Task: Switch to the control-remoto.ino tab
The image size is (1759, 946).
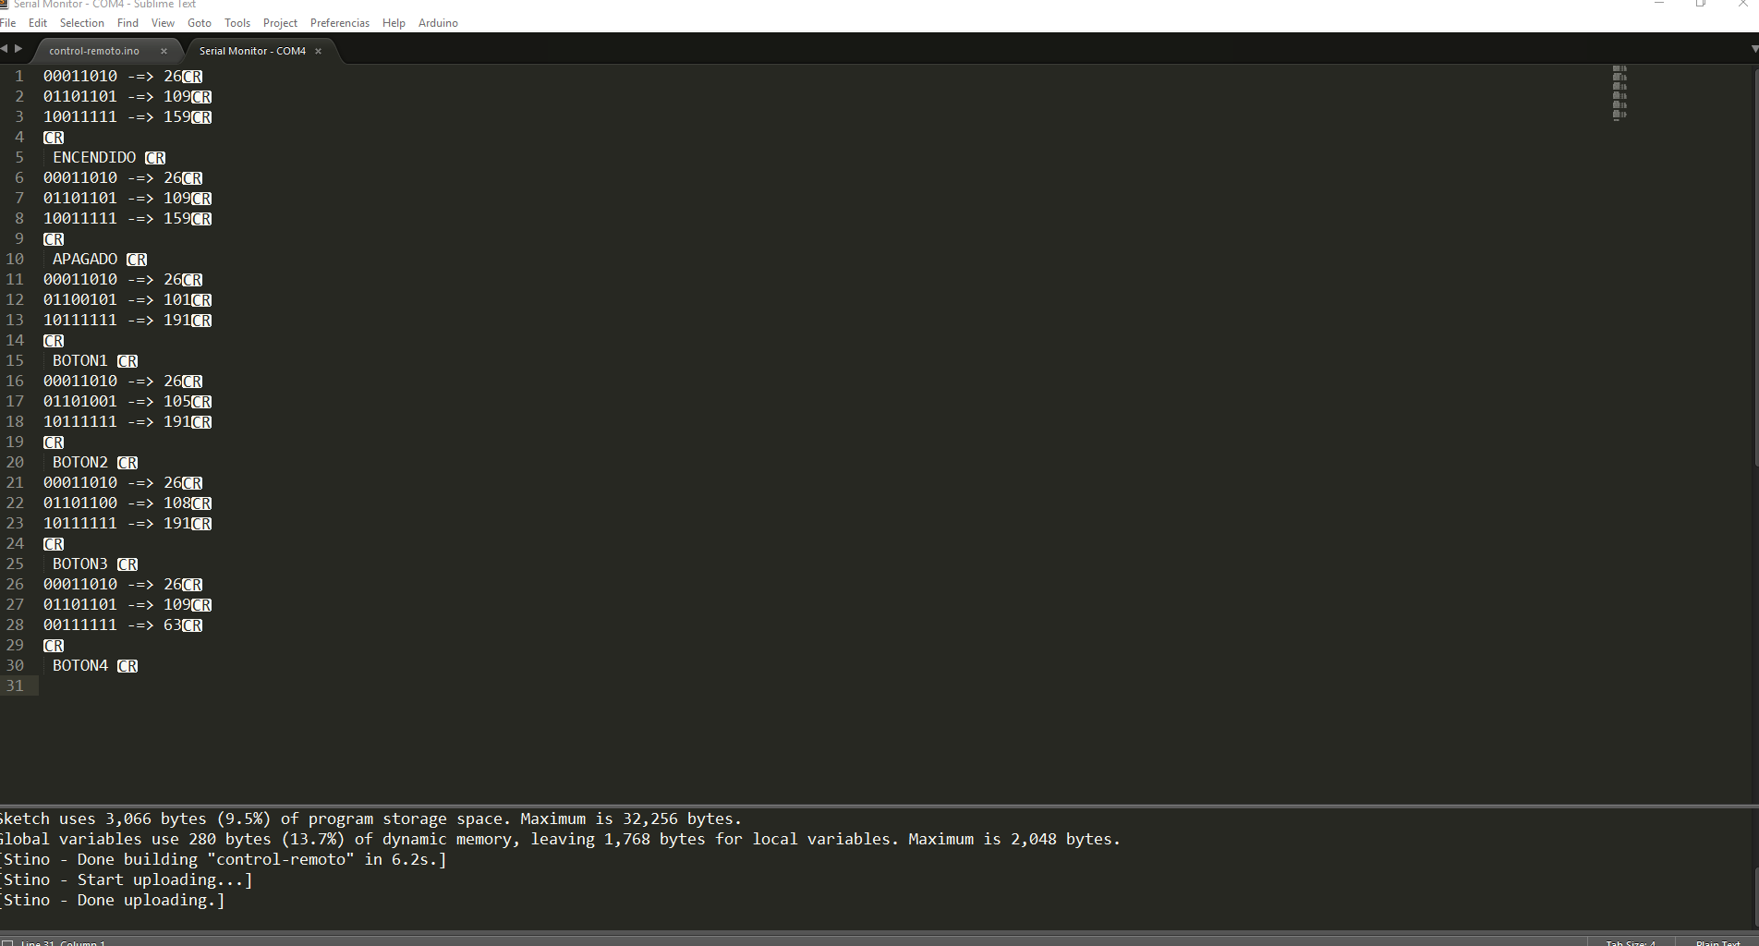Action: click(93, 51)
